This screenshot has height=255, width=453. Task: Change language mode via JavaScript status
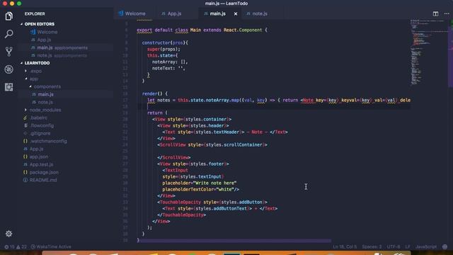tap(426, 246)
